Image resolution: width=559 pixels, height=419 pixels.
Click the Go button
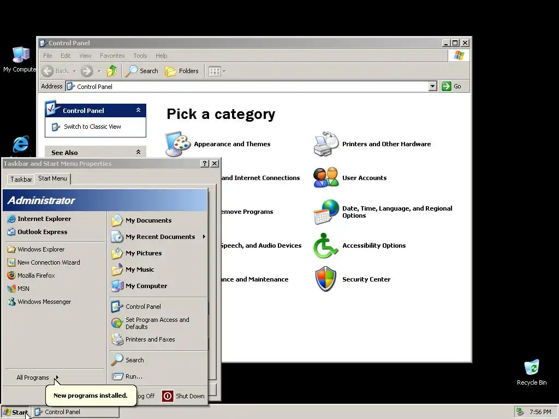[451, 86]
